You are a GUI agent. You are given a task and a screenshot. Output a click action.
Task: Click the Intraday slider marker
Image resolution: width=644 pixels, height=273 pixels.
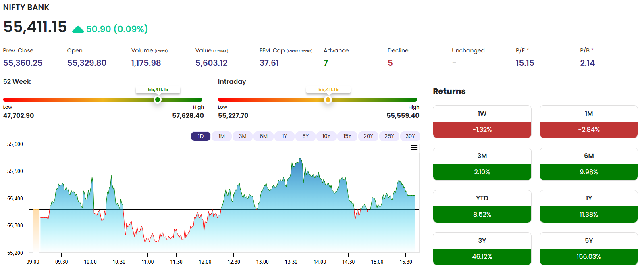(x=328, y=100)
